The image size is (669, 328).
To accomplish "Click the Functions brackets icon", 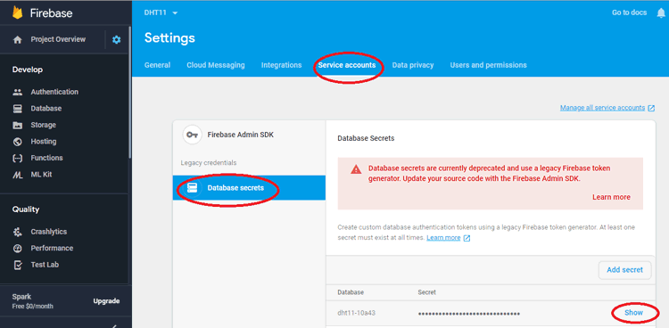I will point(18,159).
